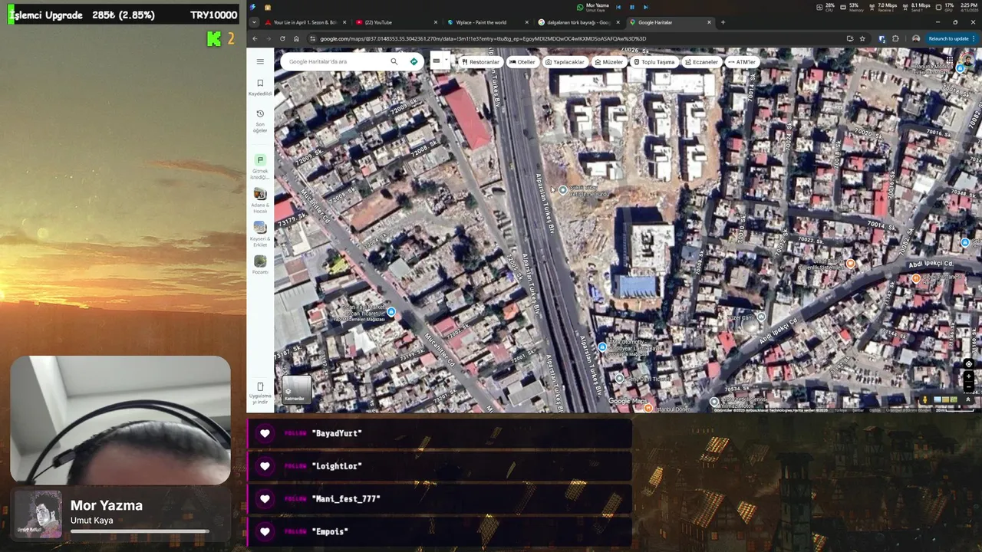Open Kaydedildi (Saved) in the sidebar
The height and width of the screenshot is (552, 982).
[260, 87]
